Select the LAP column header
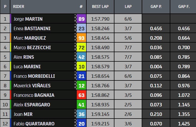 [x=128, y=7]
